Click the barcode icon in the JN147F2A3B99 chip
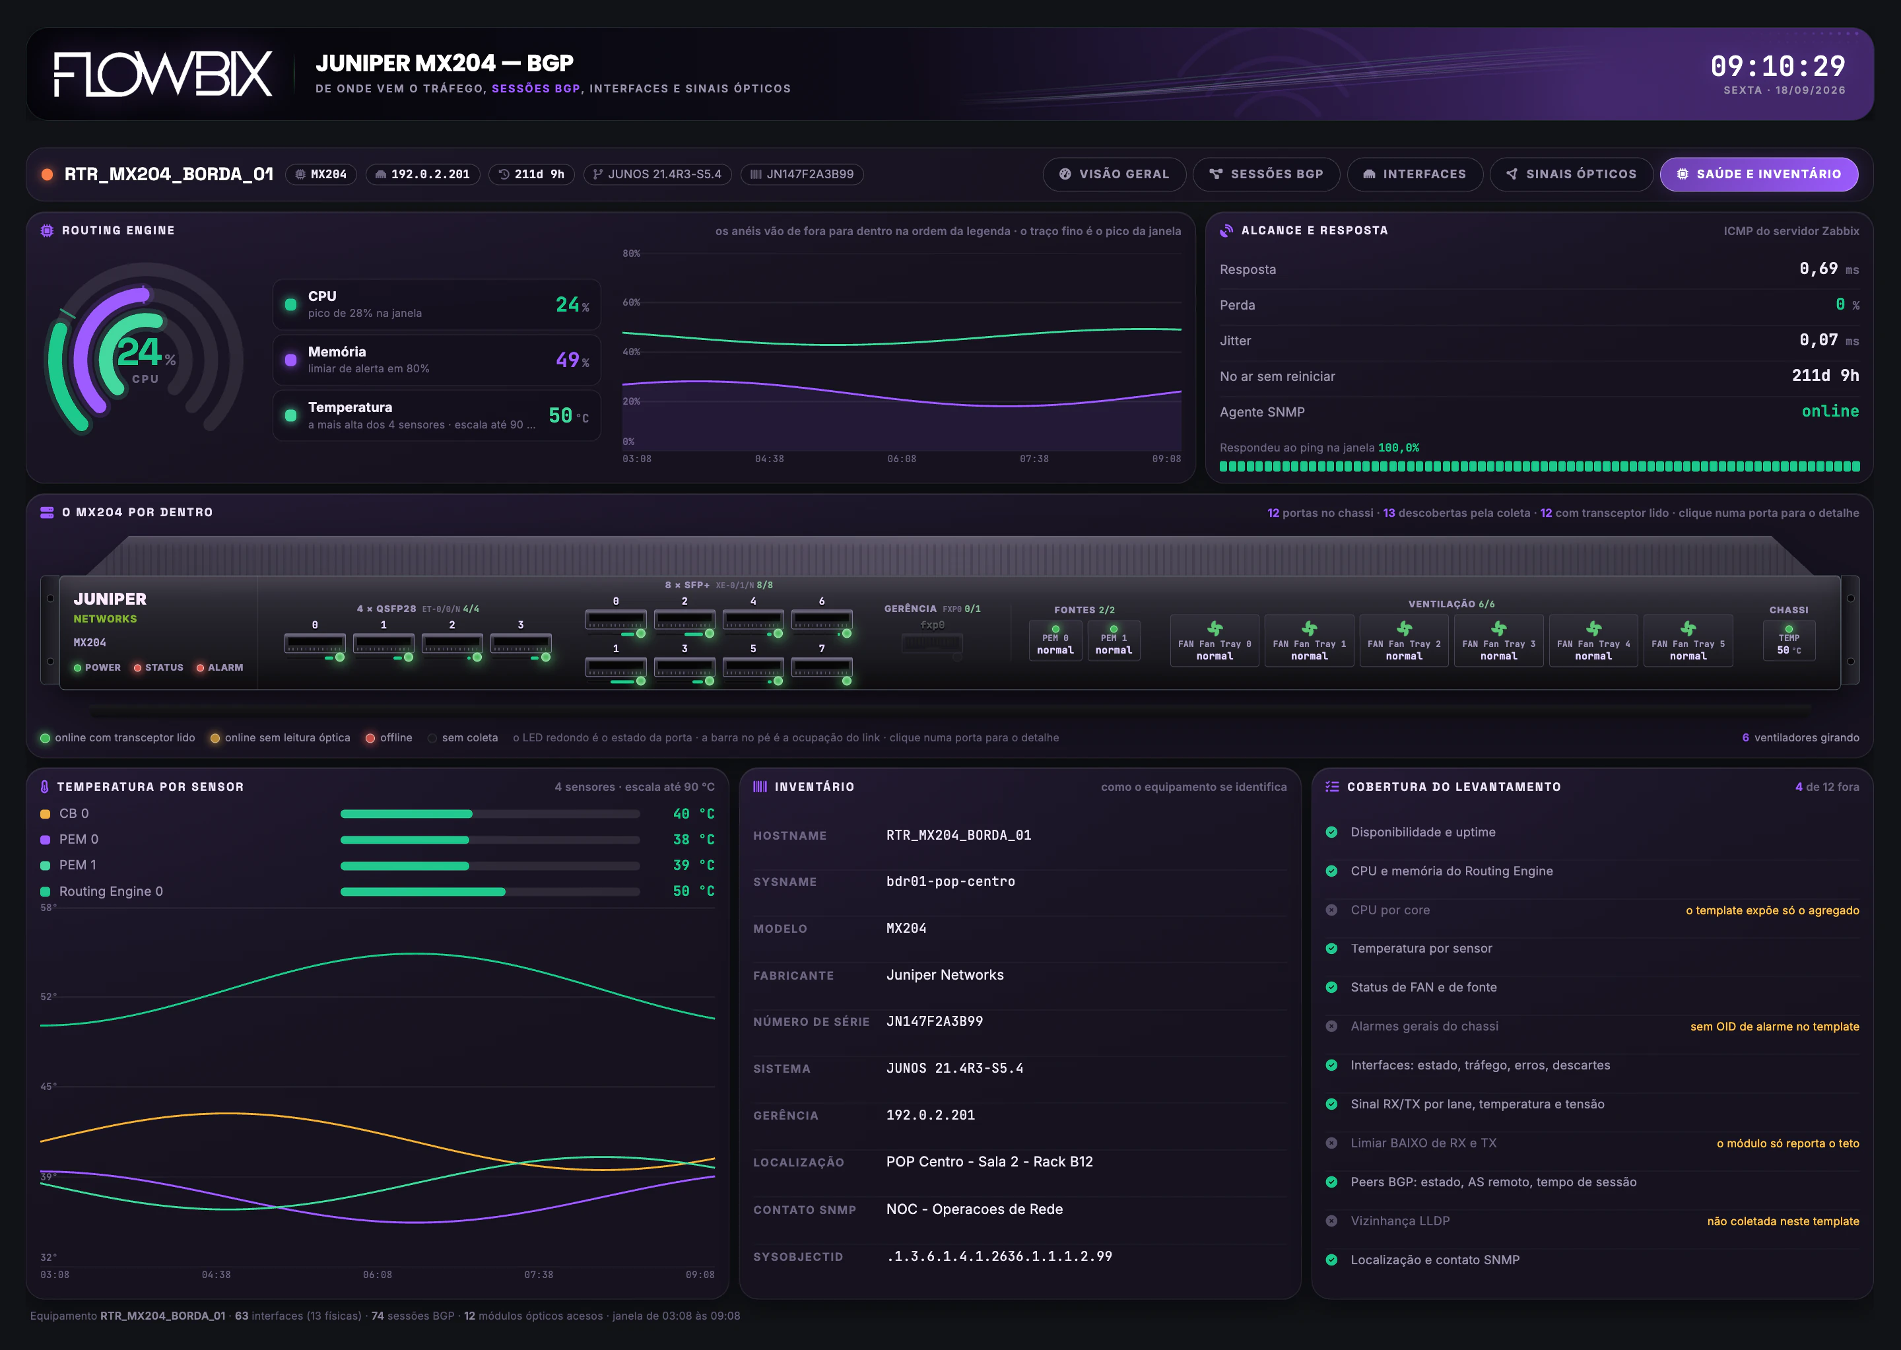The width and height of the screenshot is (1901, 1350). click(x=756, y=174)
